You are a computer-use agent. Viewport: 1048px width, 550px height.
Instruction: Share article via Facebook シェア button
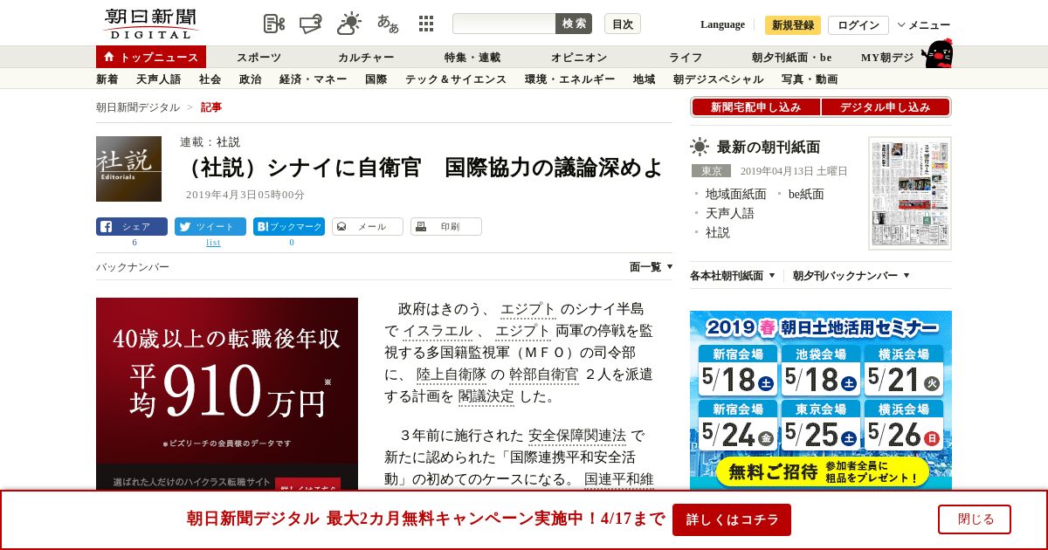tap(132, 227)
